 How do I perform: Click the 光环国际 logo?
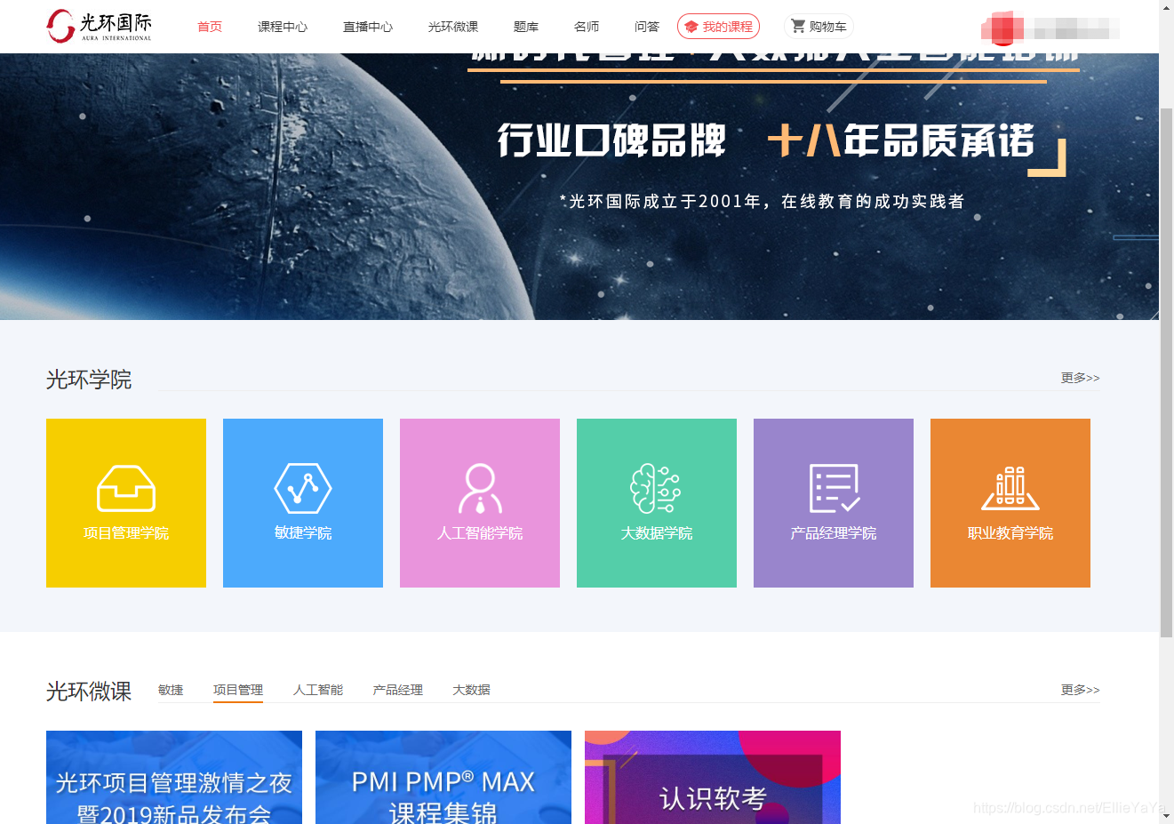pos(98,26)
